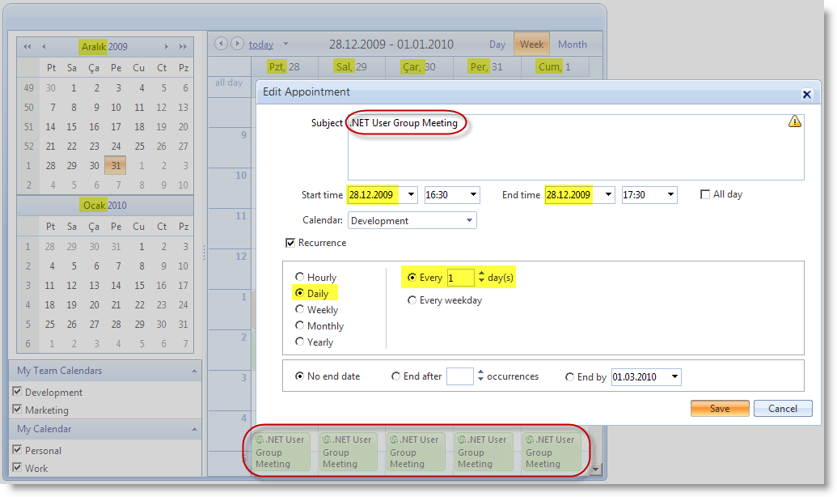Viewport: 837px width, 497px height.
Task: Close the Edit Appointment dialog
Action: tap(806, 95)
